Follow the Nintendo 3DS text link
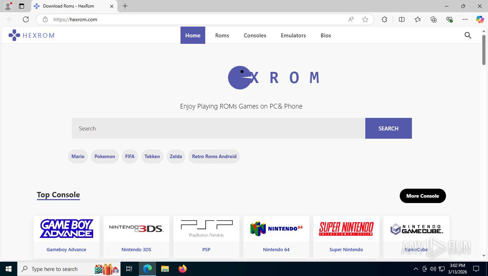 pyautogui.click(x=136, y=249)
